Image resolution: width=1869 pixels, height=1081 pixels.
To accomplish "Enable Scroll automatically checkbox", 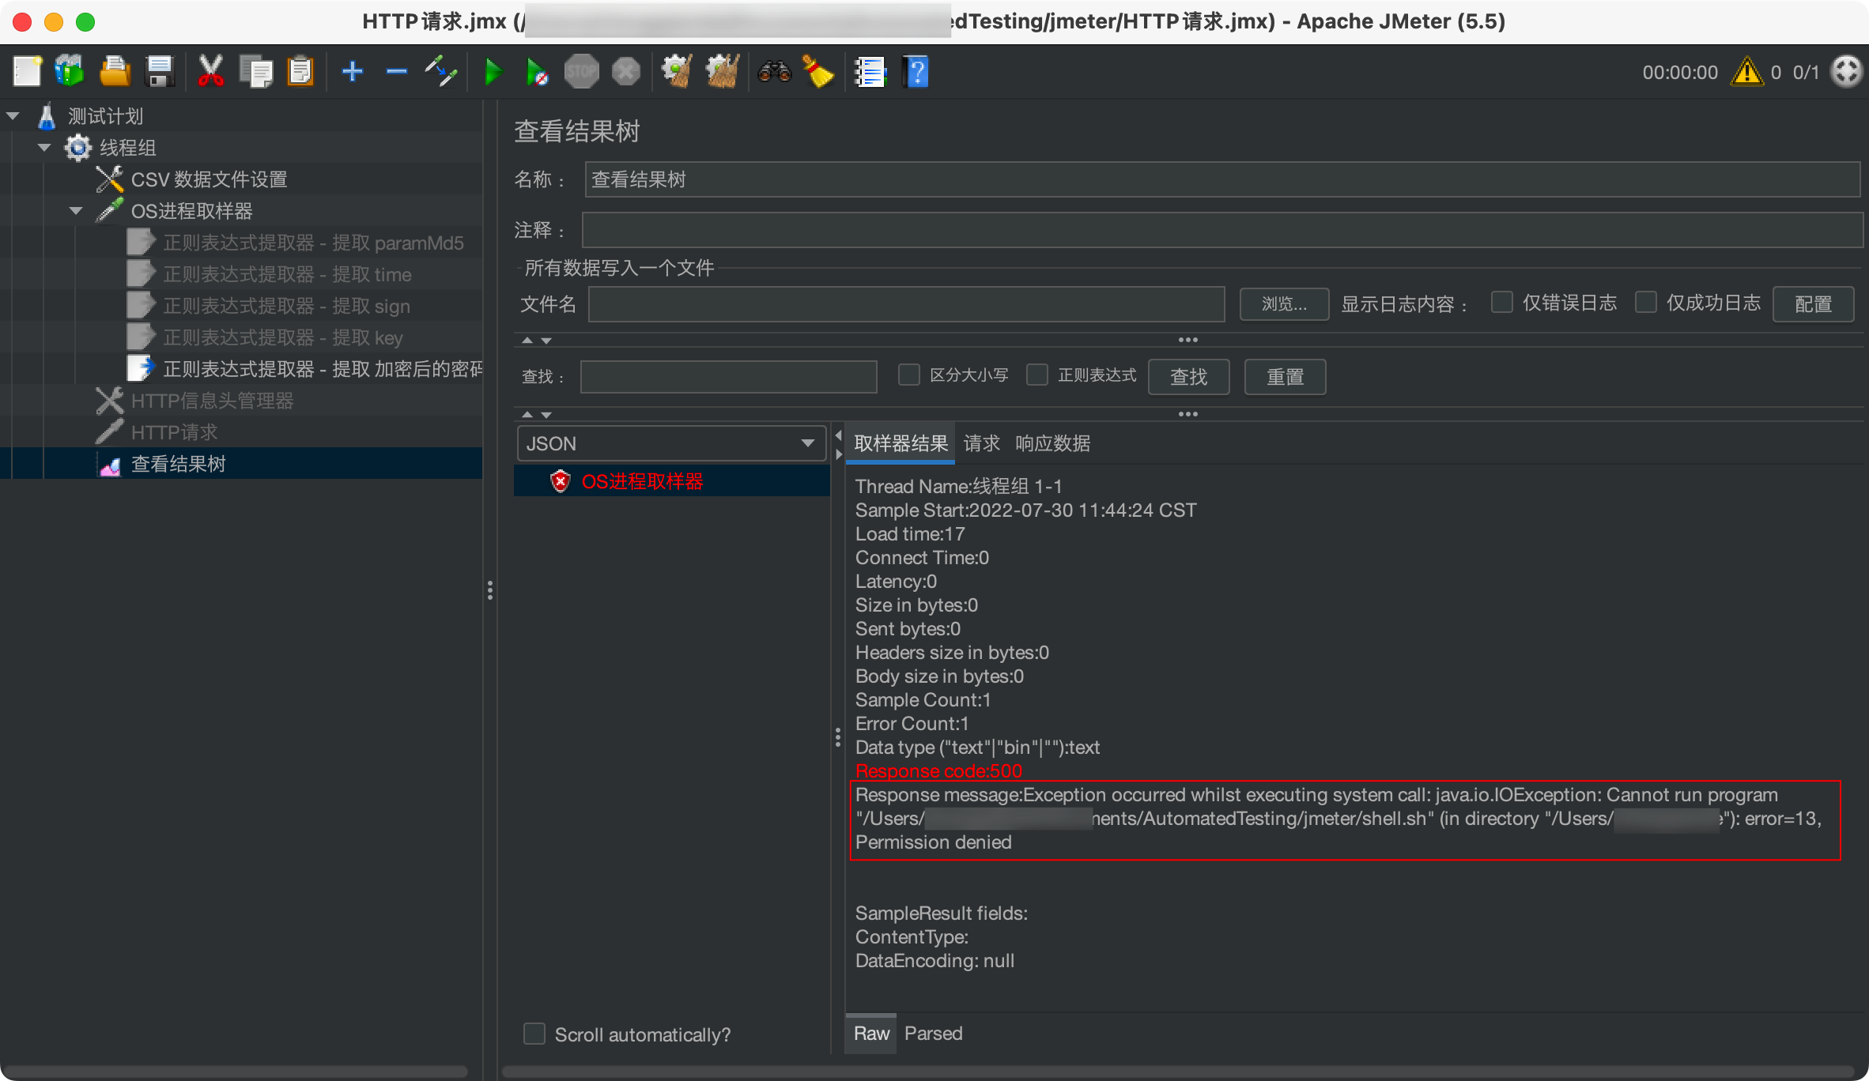I will pos(534,1034).
